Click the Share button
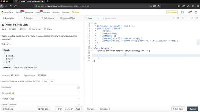 pos(48,29)
